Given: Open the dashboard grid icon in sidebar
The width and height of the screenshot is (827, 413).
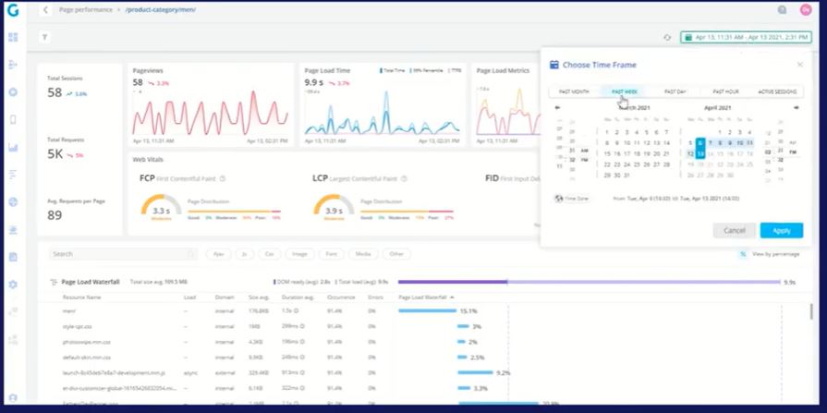Looking at the screenshot, I should [x=13, y=38].
